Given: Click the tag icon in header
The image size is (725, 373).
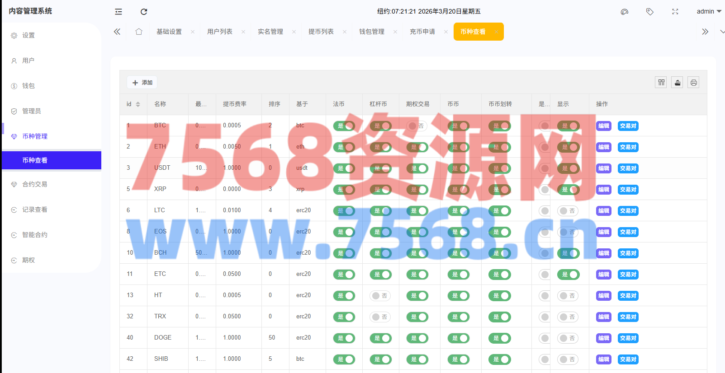Looking at the screenshot, I should (x=650, y=12).
